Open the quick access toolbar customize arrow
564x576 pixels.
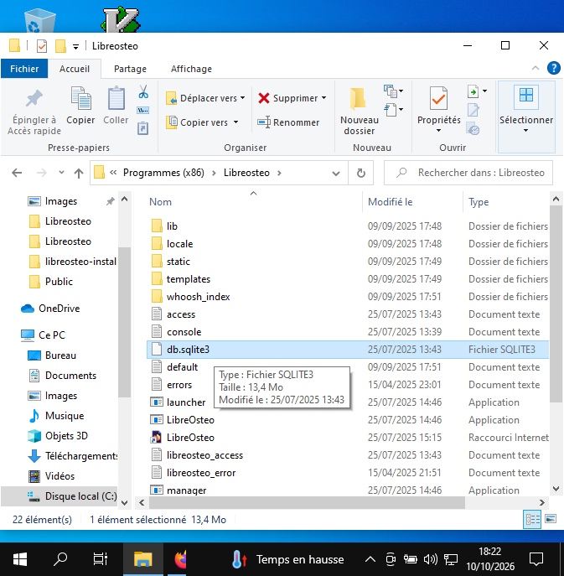click(x=75, y=47)
